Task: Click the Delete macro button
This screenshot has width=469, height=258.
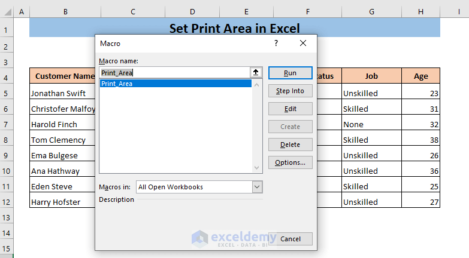Action: (290, 145)
